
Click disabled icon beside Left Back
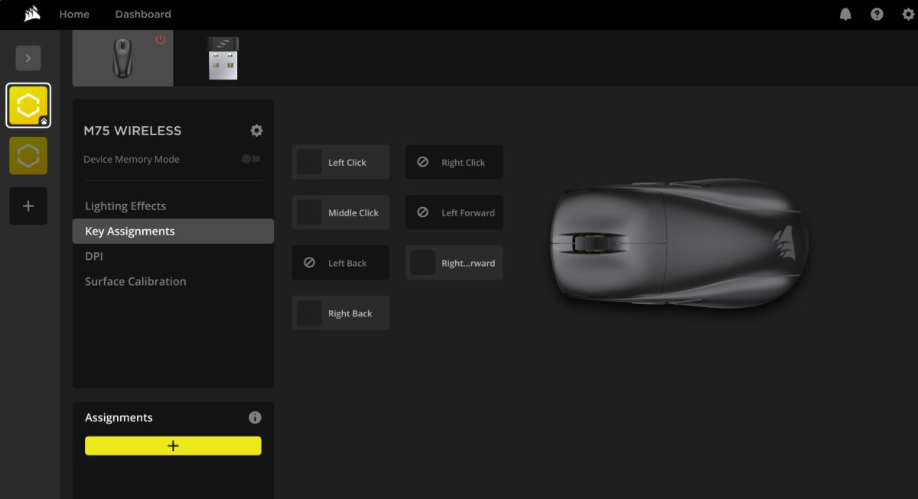[309, 262]
